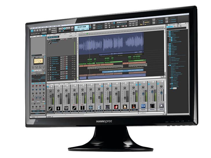Click the Bass strip guitar icon
211x158 pixels.
click(134, 106)
